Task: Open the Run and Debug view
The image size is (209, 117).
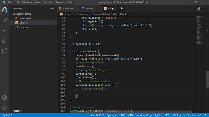Action: click(4, 40)
